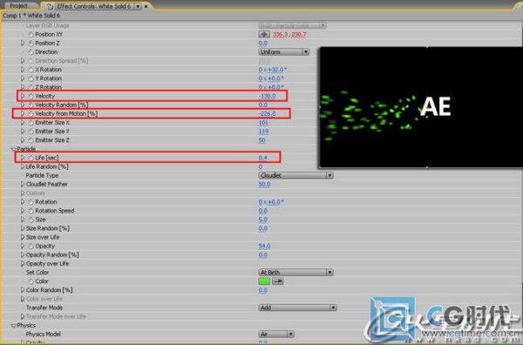Click the Color Random value 0.0
Viewport: 523px width, 345px height.
[263, 290]
